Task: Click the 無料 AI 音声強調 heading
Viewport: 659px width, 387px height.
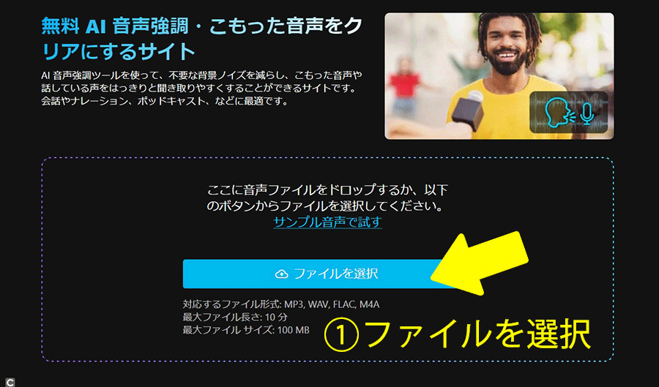Action: [202, 26]
